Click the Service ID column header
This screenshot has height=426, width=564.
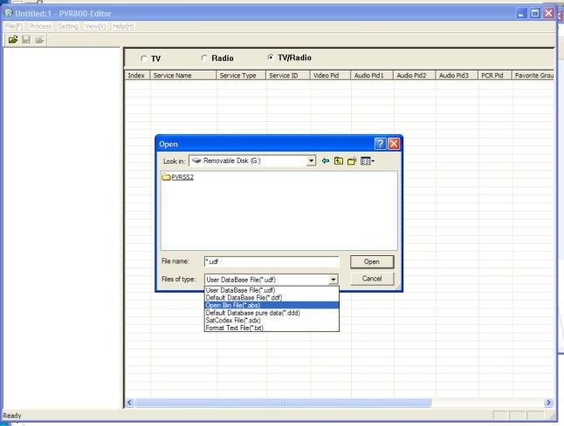tap(288, 76)
